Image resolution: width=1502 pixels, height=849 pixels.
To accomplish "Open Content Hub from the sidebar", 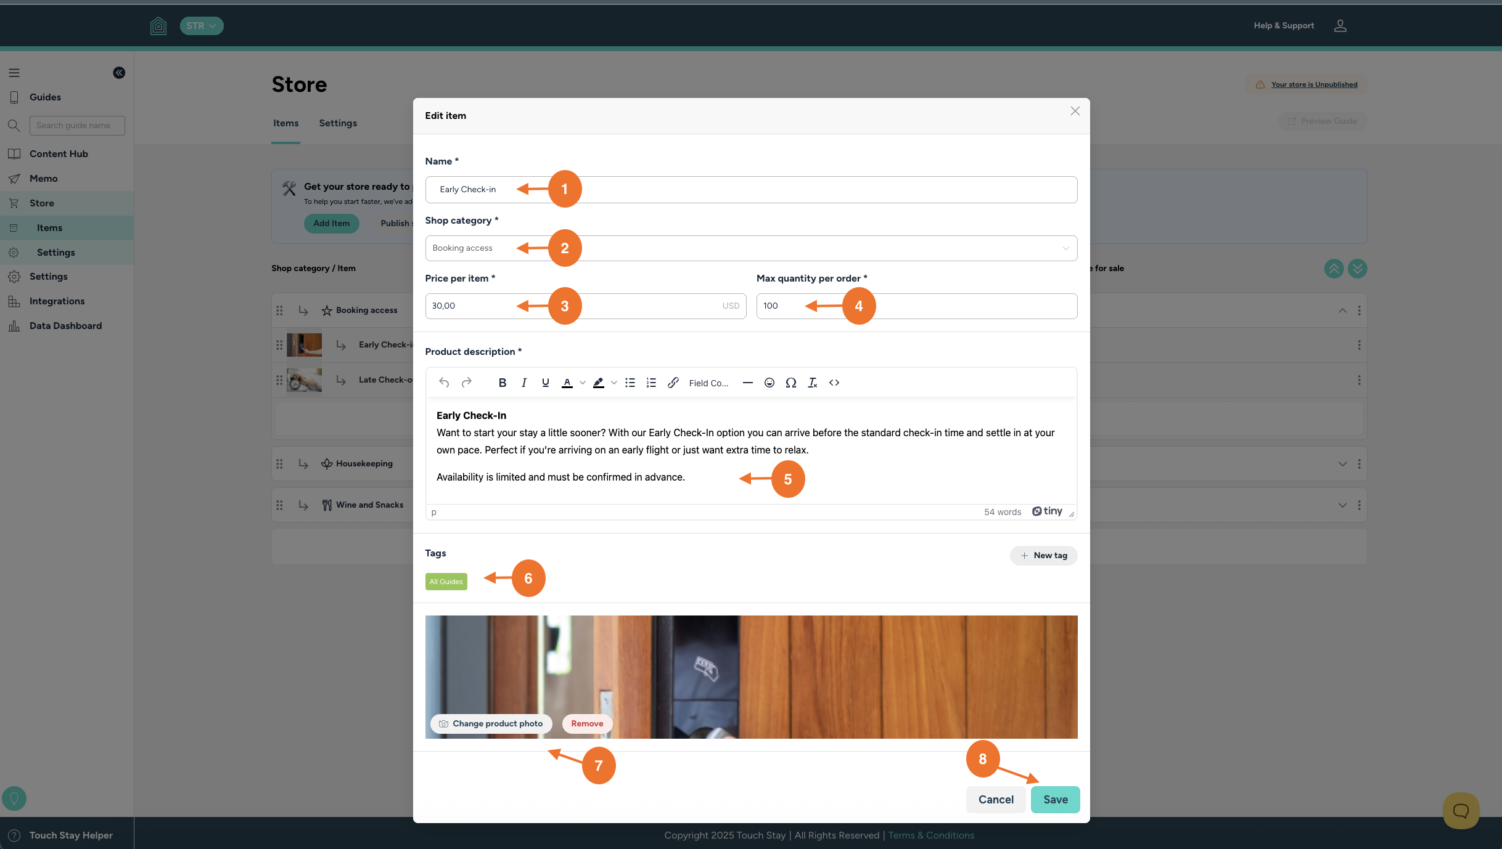I will pos(59,154).
